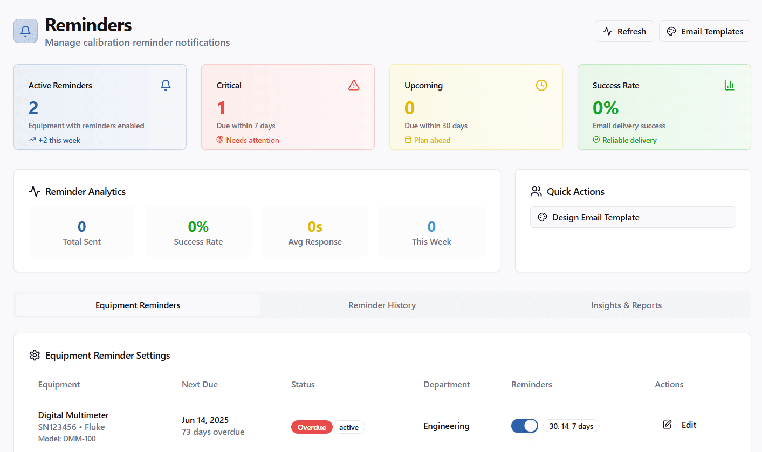This screenshot has width=762, height=452.
Task: Click the Next Due column header
Action: point(200,384)
